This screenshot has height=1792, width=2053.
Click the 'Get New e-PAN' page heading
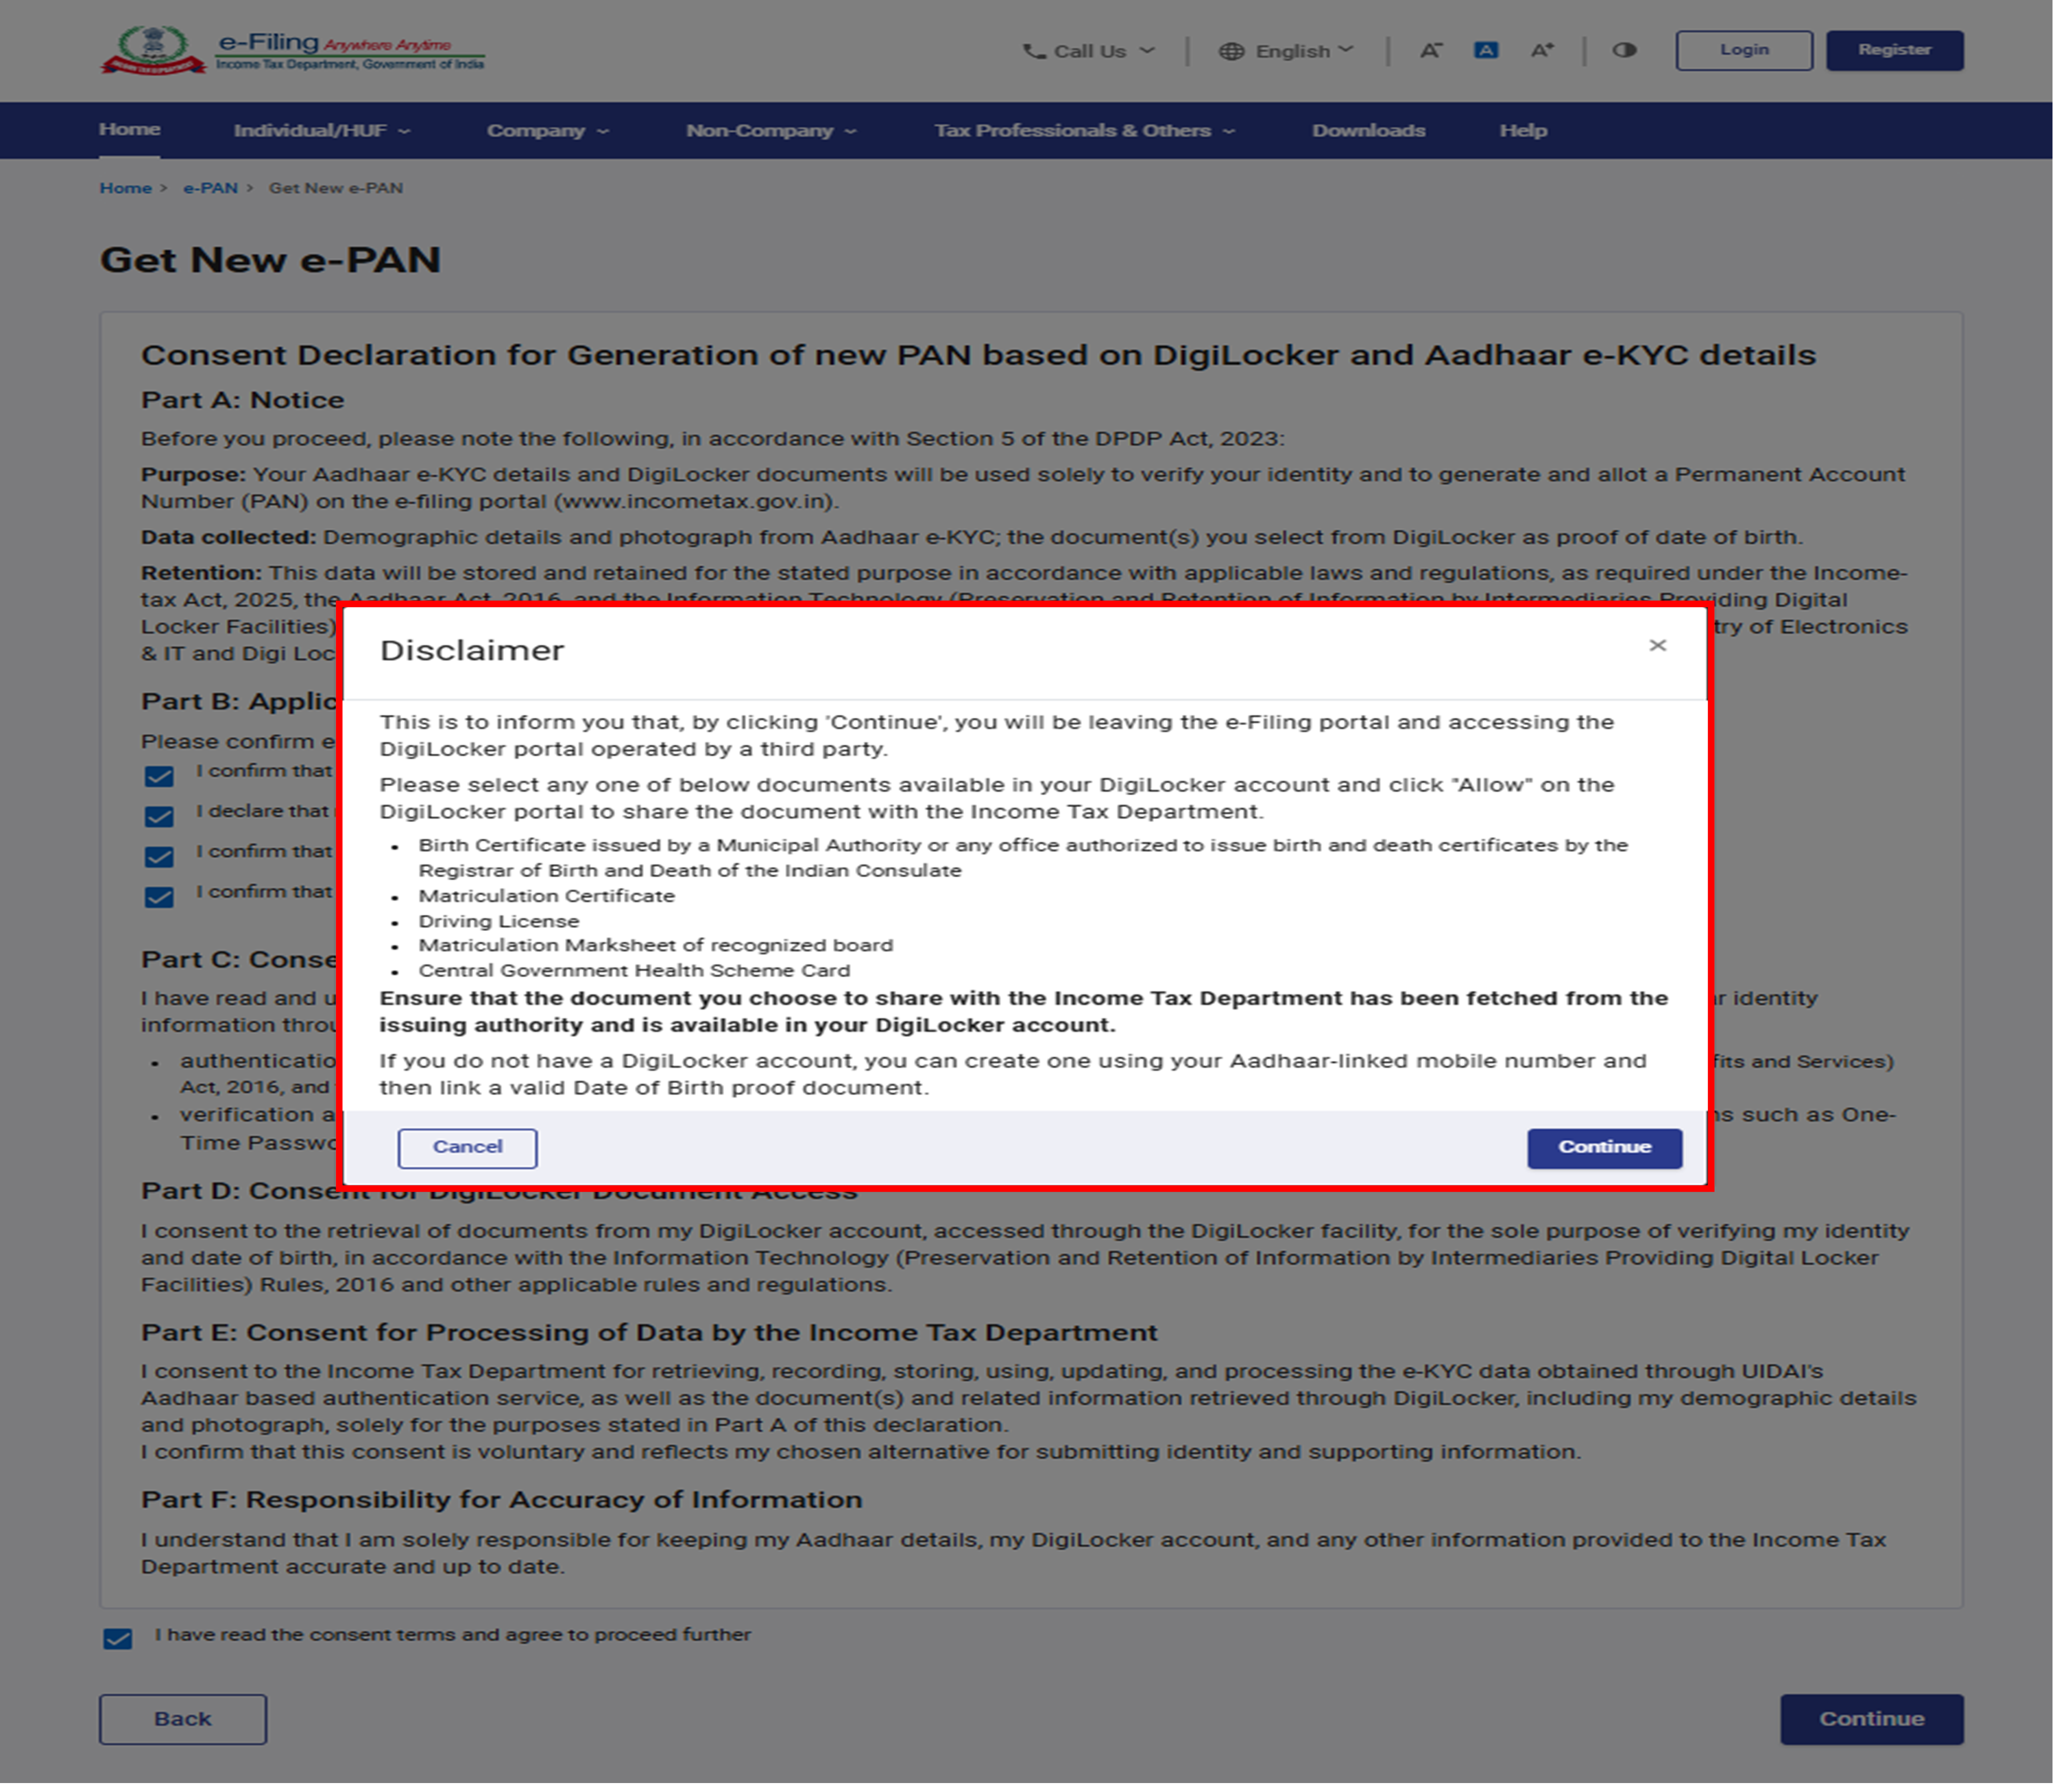270,260
